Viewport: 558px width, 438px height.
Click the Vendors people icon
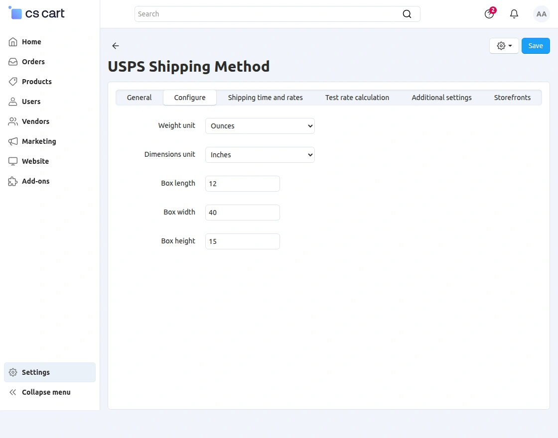(x=13, y=121)
